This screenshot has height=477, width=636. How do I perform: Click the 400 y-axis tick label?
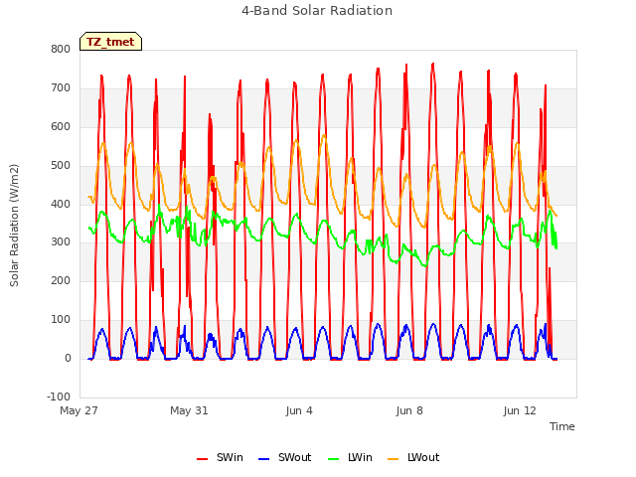pos(61,204)
